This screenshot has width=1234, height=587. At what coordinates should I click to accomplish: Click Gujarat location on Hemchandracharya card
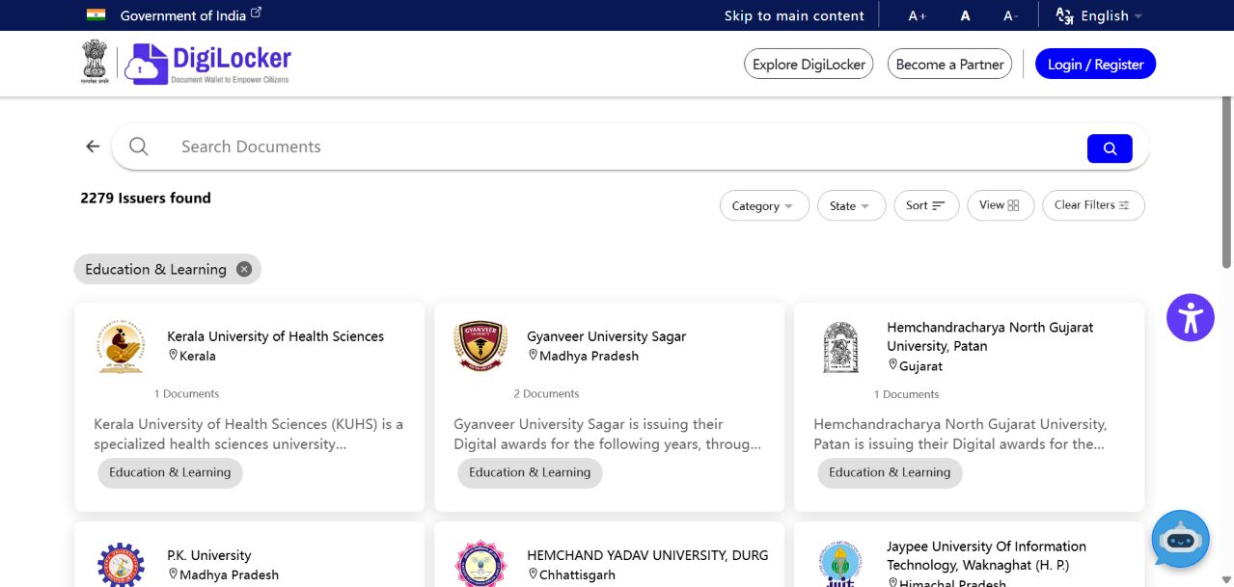[915, 366]
